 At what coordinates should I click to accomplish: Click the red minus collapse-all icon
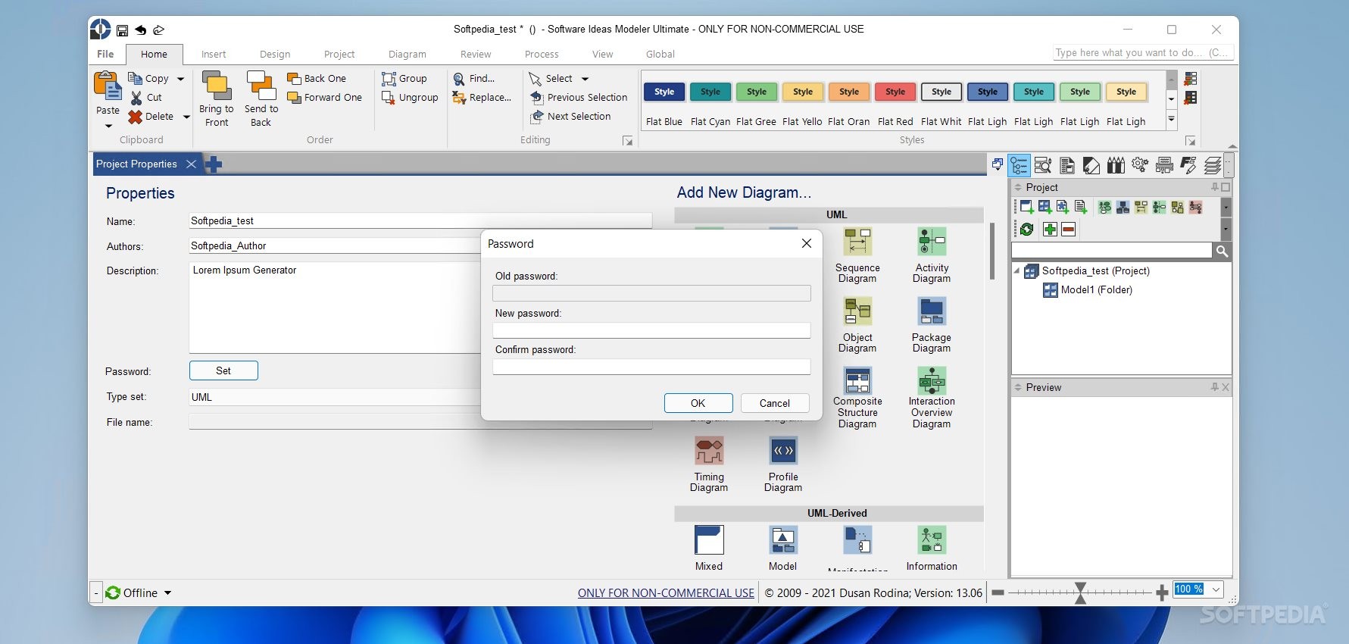1068,230
